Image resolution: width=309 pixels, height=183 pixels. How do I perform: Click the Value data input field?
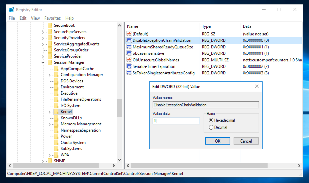(x=176, y=121)
